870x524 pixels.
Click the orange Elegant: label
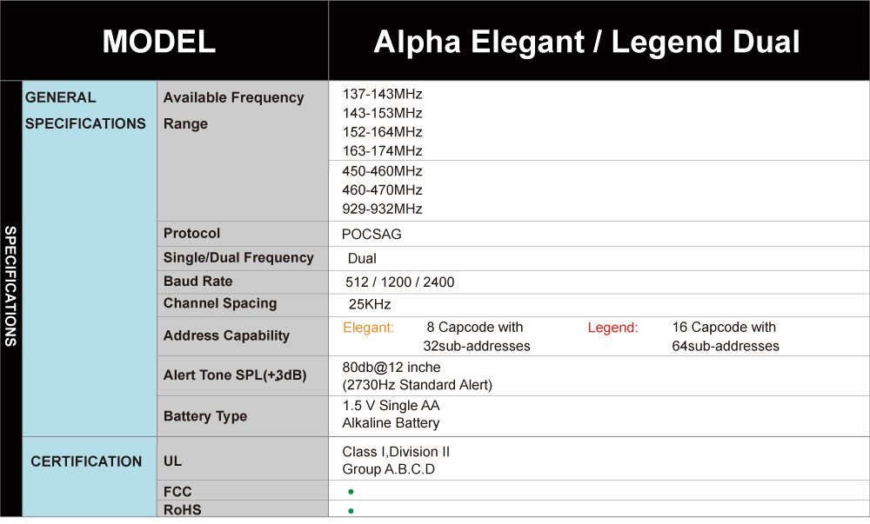pos(368,328)
